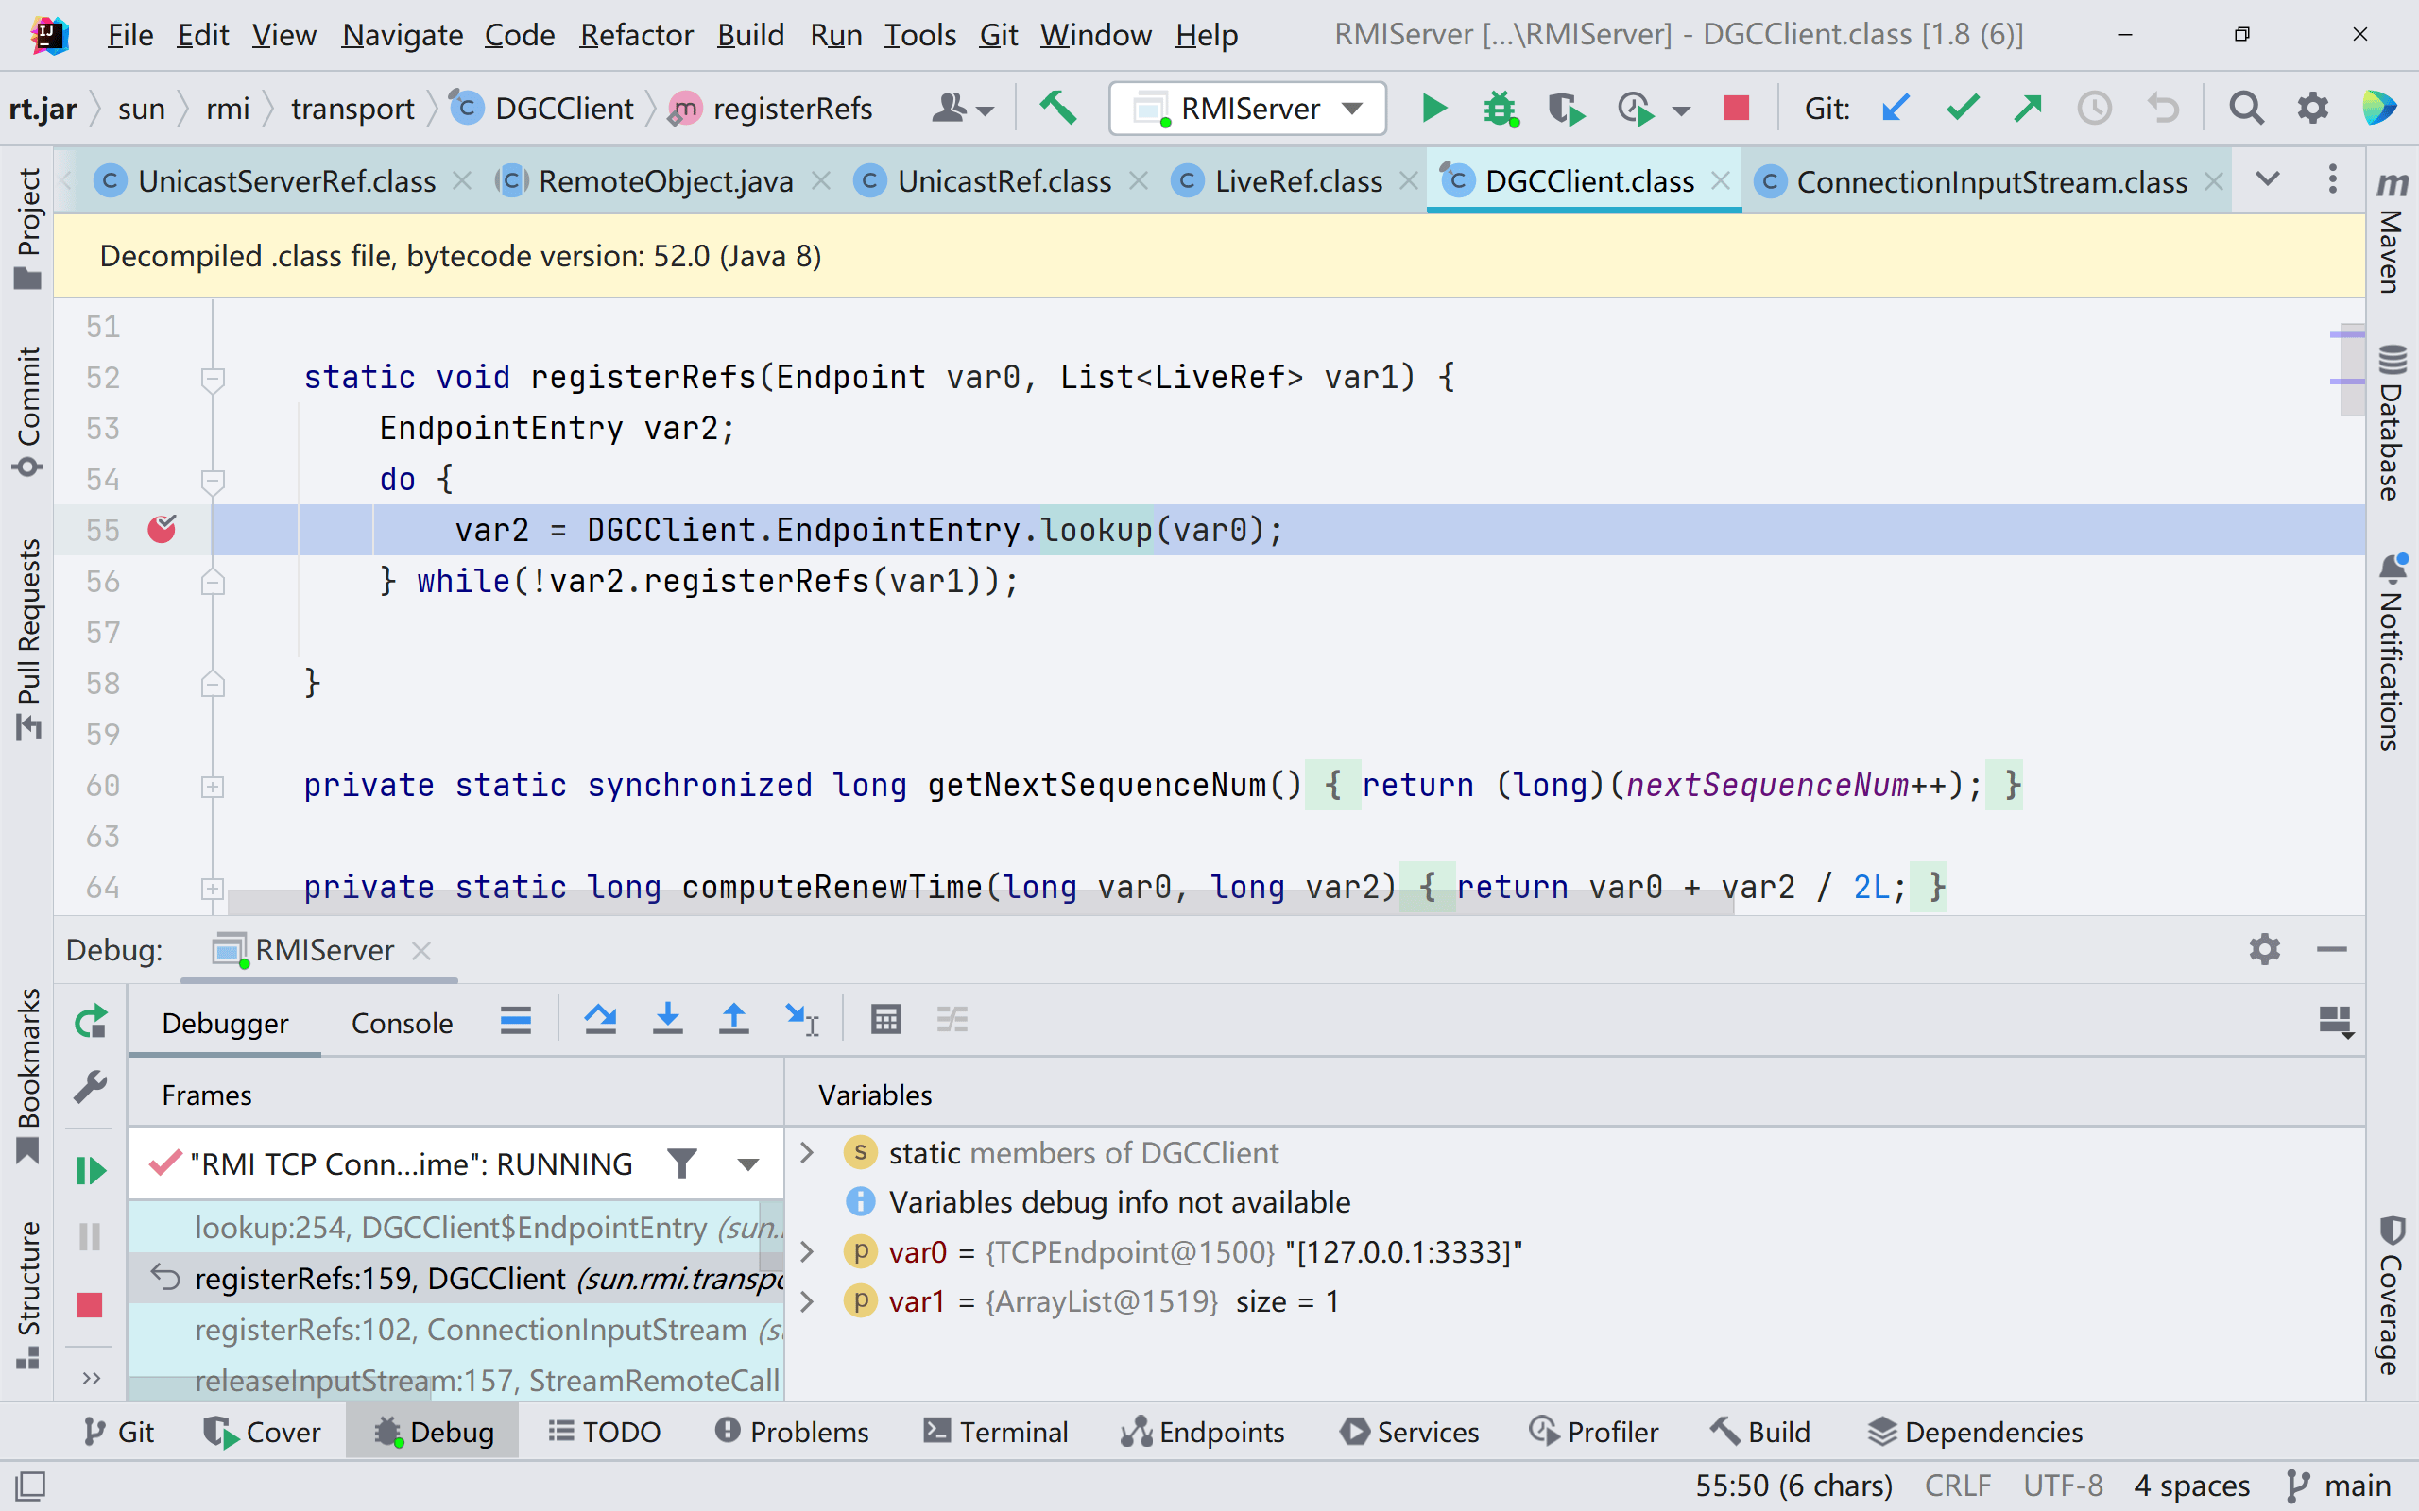This screenshot has height=1511, width=2419.
Task: Toggle breakpoint on line 55
Action: 162,529
